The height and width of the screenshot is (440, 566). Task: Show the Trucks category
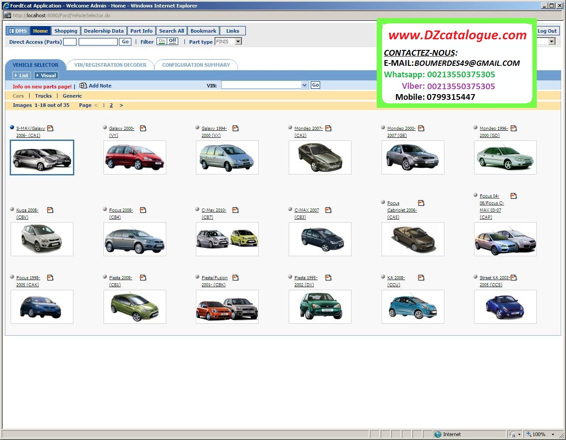coord(43,96)
